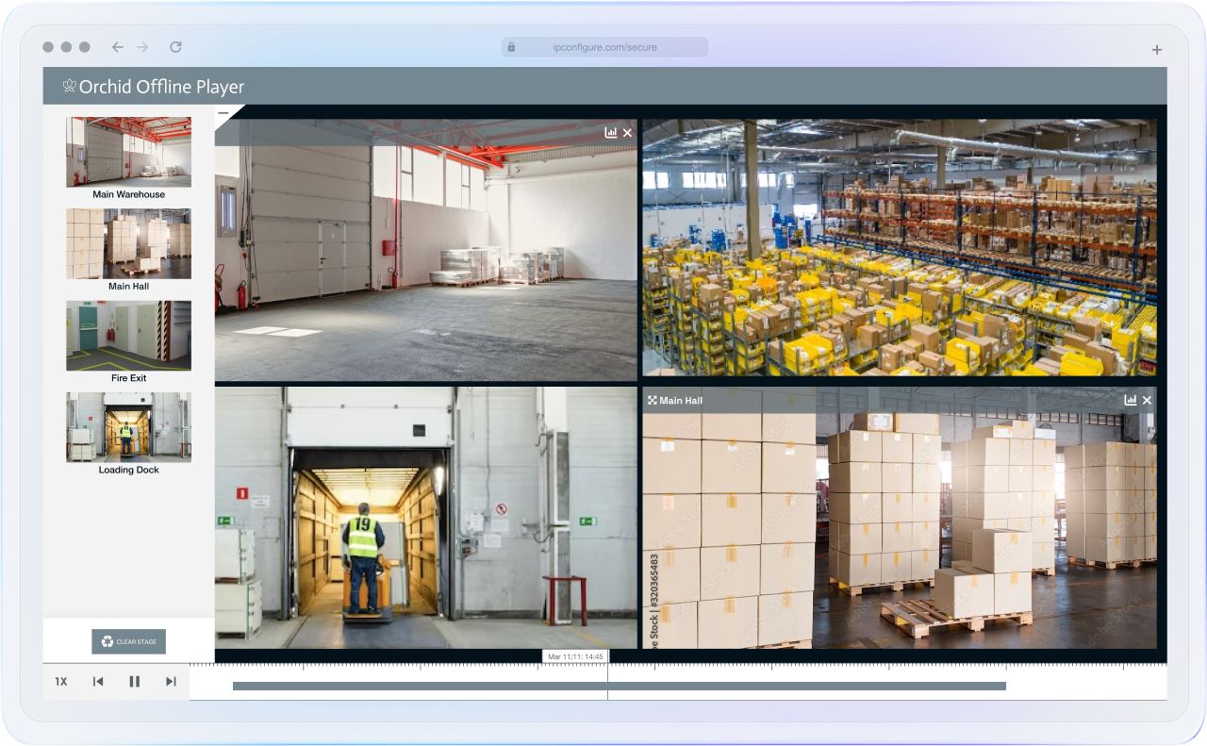Skip to the next recording segment
This screenshot has height=746, width=1207.
click(171, 681)
